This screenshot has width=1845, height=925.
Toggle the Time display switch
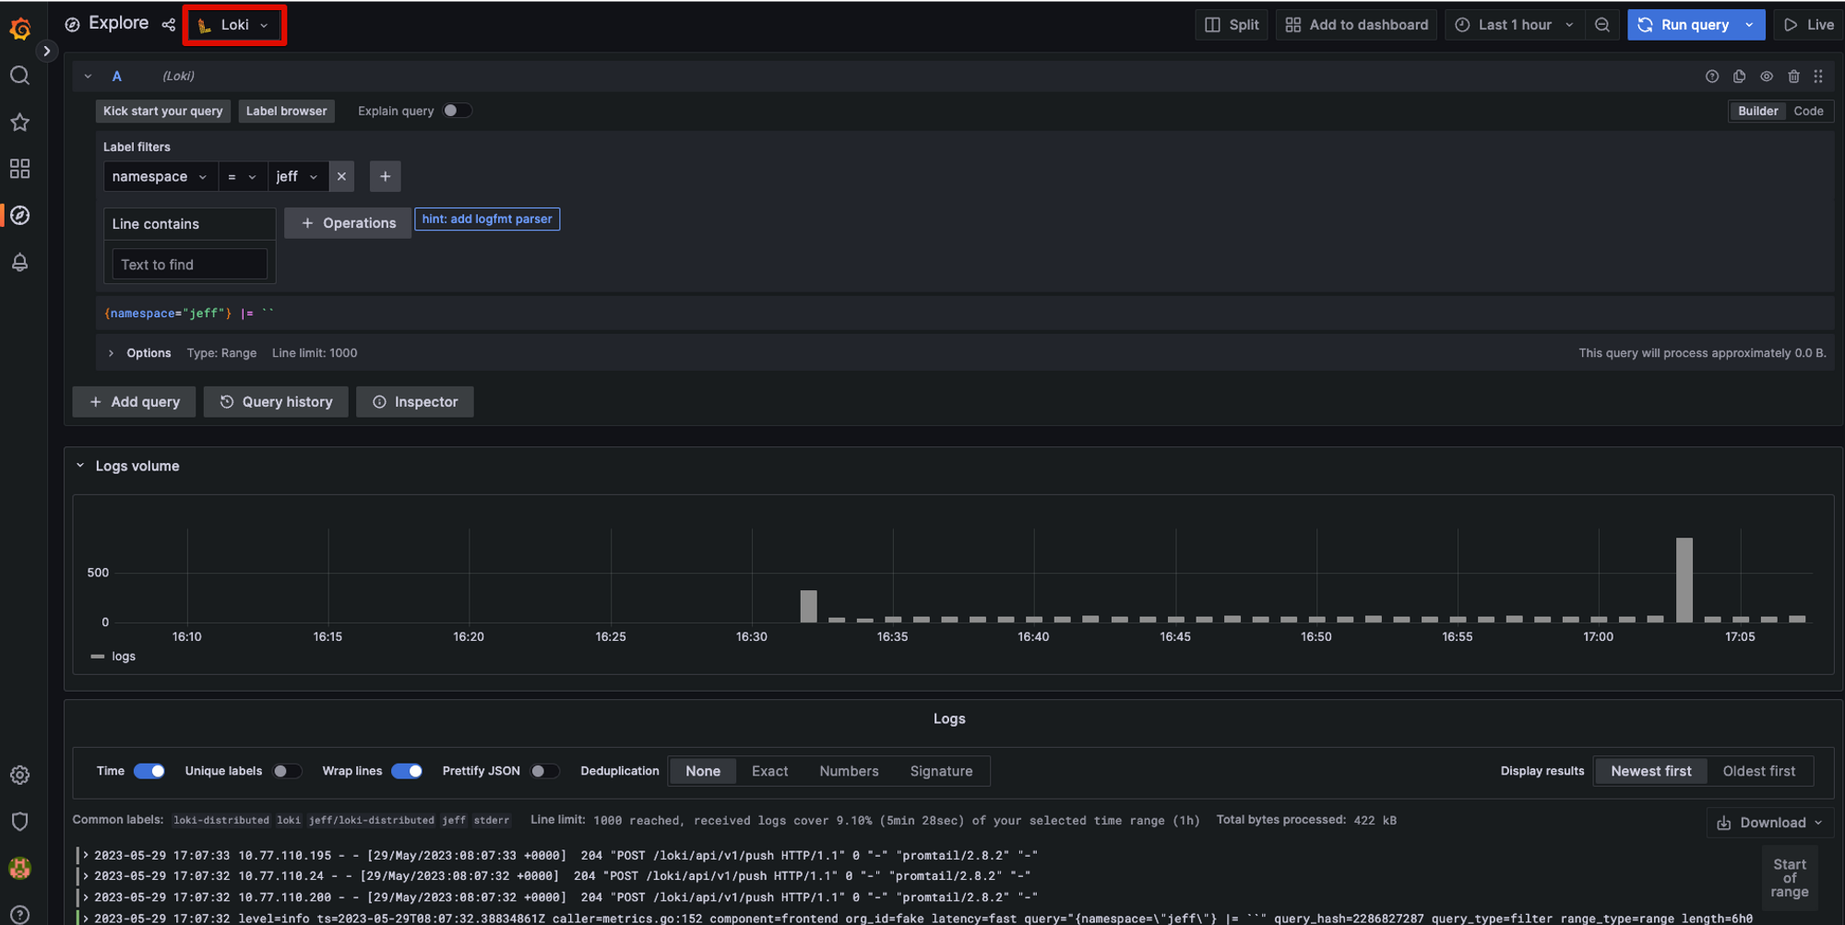[149, 771]
